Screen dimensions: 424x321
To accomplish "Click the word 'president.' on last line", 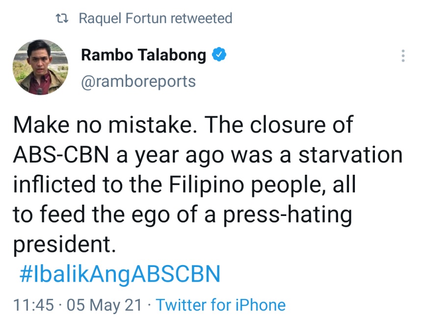I will (64, 244).
